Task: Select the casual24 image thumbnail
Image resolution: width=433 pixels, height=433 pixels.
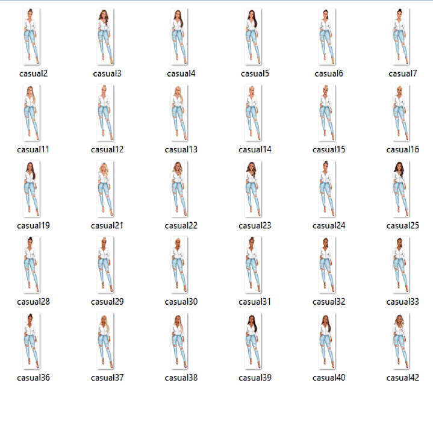Action: [x=327, y=188]
